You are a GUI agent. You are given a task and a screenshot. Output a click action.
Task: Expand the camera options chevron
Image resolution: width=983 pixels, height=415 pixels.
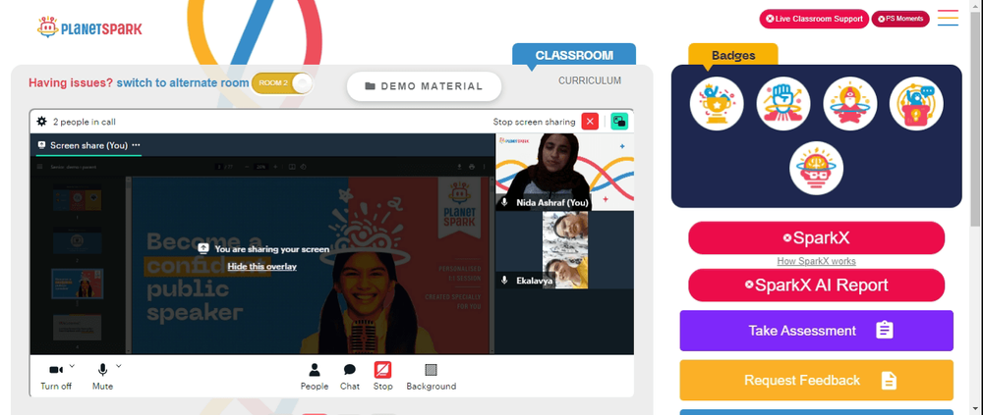[72, 366]
